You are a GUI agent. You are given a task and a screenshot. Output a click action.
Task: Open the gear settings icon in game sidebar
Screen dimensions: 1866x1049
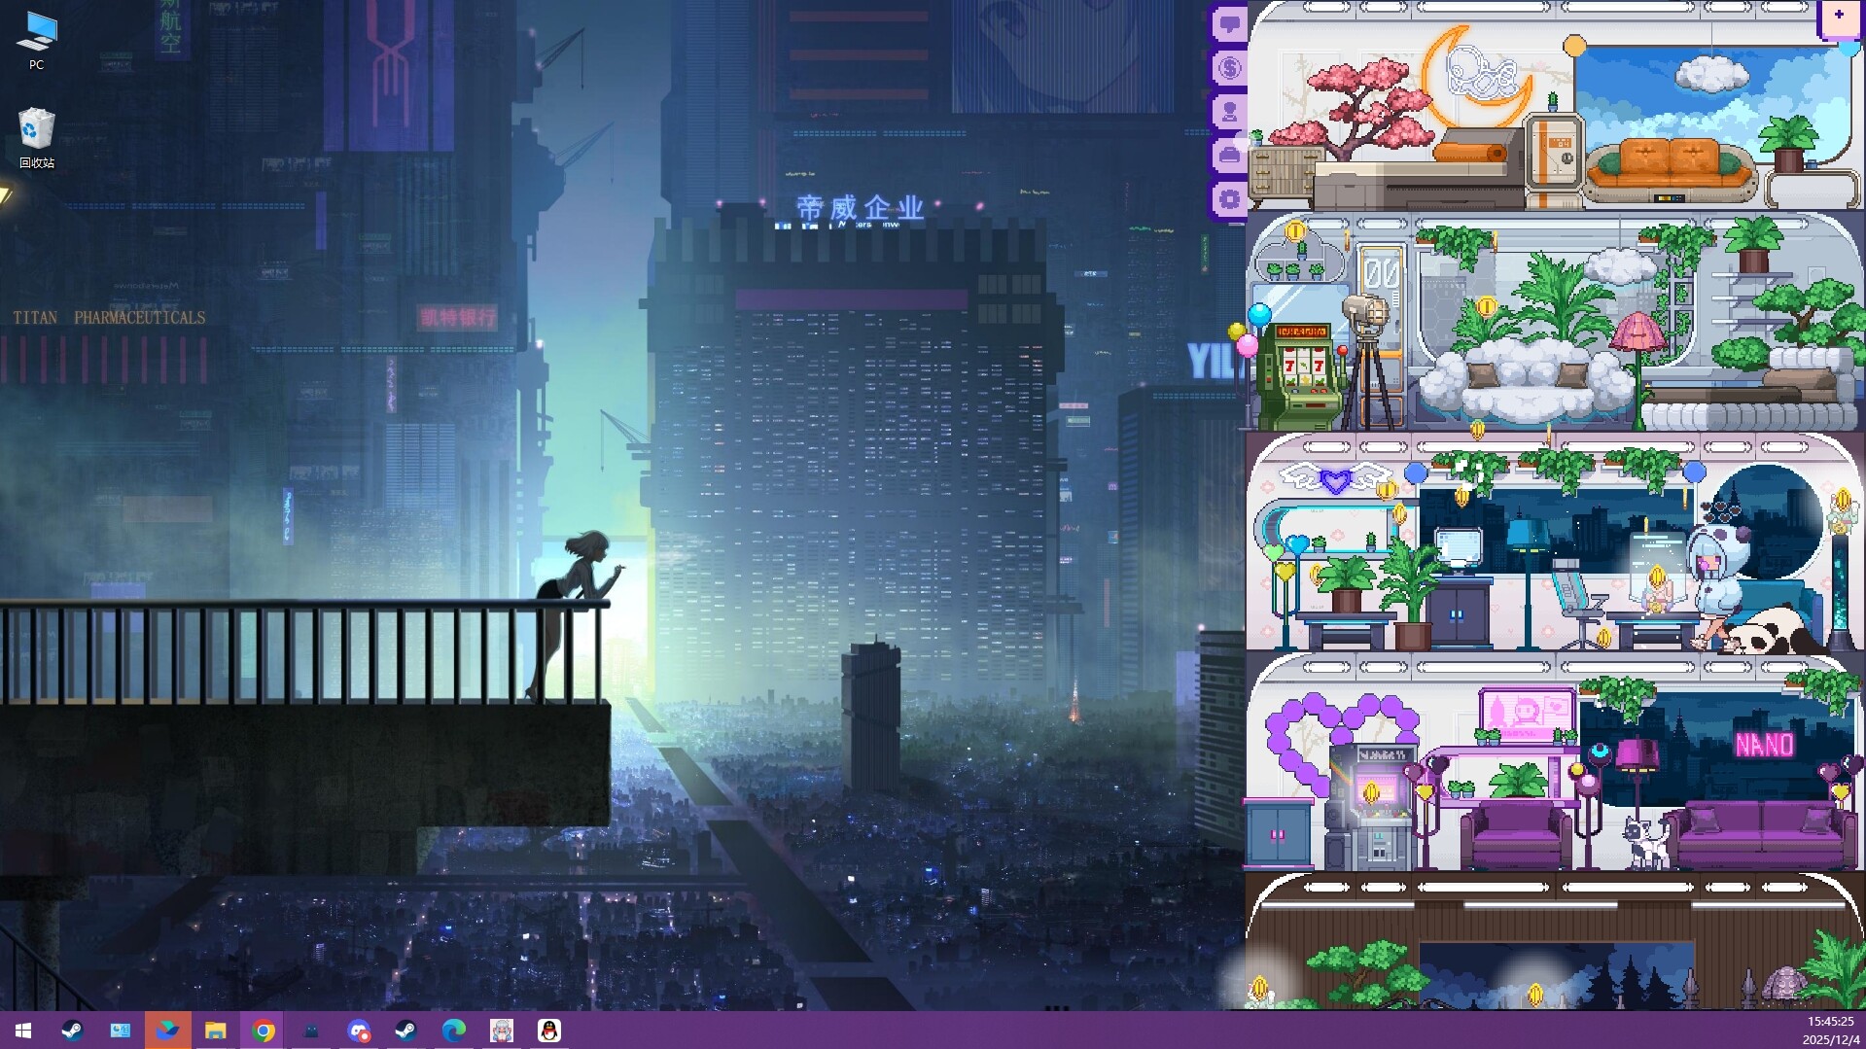coord(1229,199)
